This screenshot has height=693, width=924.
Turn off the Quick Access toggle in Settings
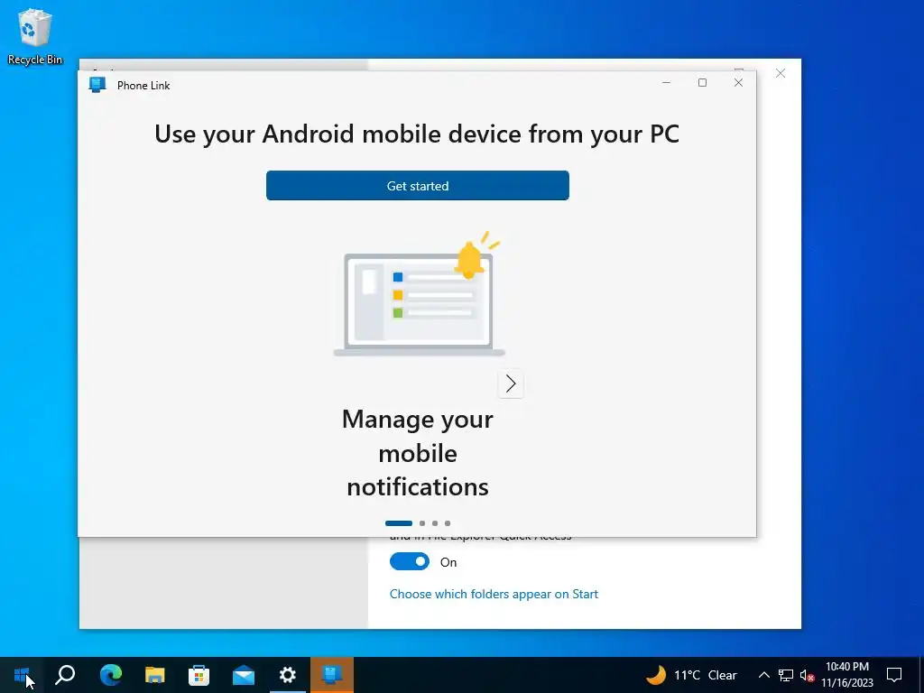[x=410, y=561]
